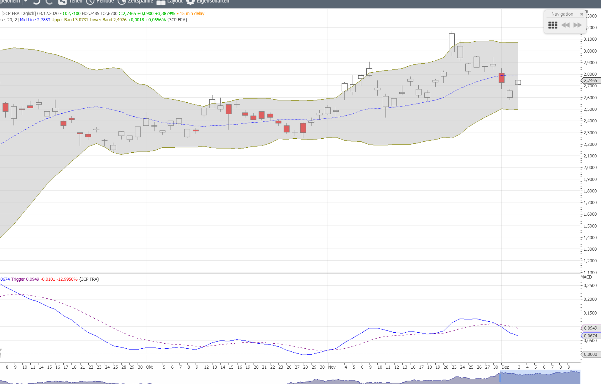Open the Periode clock icon
Image resolution: width=601 pixels, height=384 pixels.
click(90, 2)
